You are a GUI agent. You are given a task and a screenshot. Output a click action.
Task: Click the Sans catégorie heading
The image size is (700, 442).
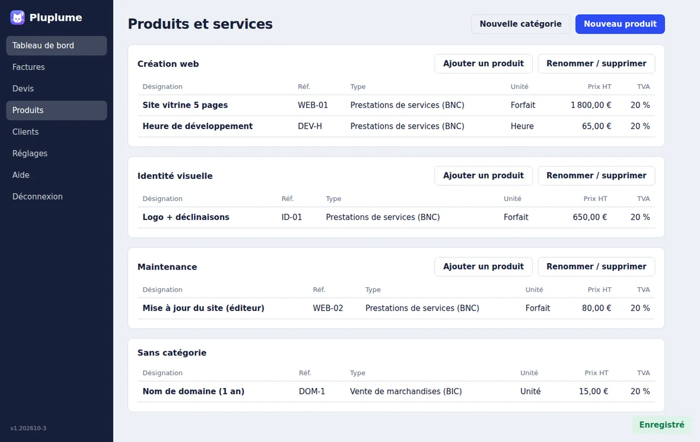pos(172,353)
